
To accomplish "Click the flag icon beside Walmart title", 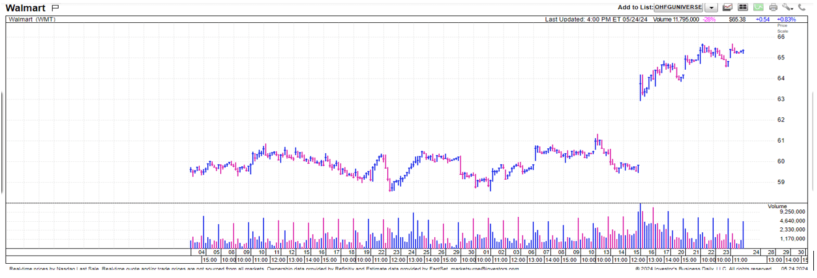I will pyautogui.click(x=55, y=7).
